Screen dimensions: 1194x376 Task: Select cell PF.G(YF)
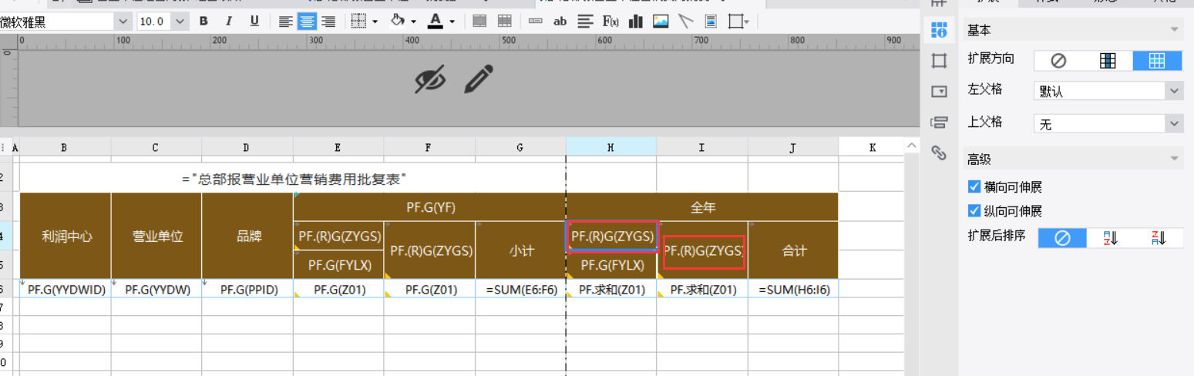429,207
